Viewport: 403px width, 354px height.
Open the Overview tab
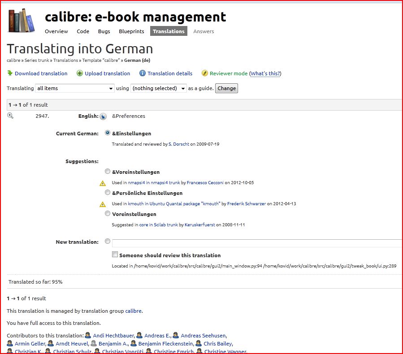[56, 31]
